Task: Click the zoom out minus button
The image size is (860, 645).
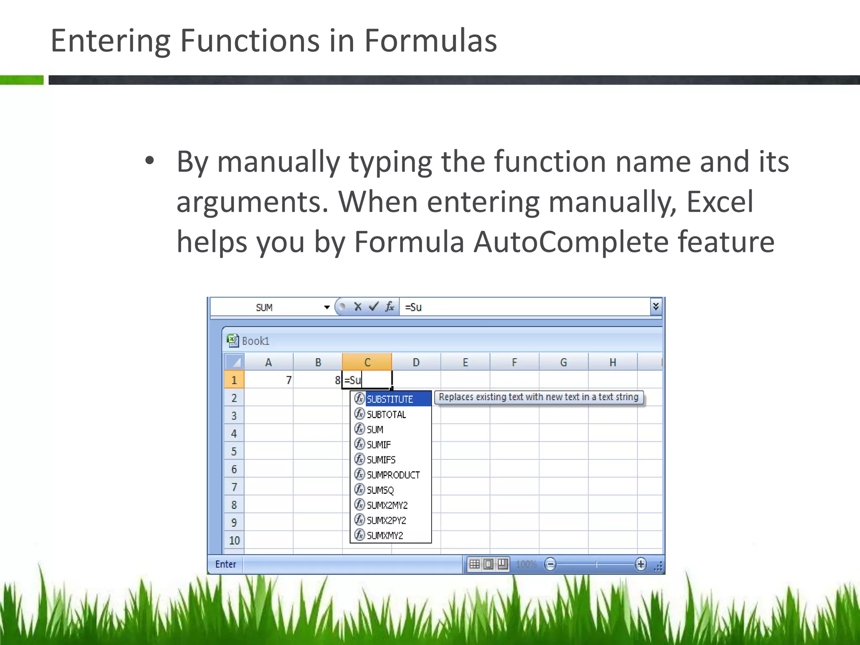Action: click(x=550, y=564)
